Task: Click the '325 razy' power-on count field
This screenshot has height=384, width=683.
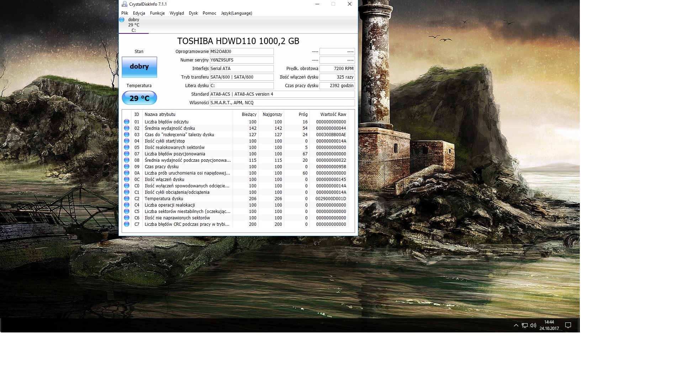Action: tap(337, 77)
